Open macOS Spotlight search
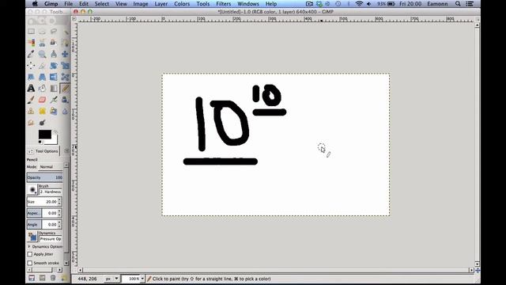Viewport: 506px width, 285px height. (x=458, y=4)
